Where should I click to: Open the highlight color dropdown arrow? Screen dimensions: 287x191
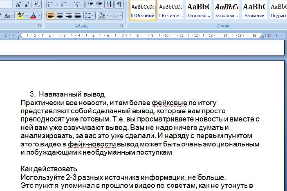tap(27, 15)
